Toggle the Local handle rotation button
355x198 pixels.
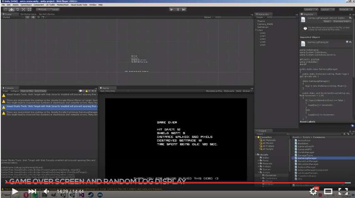pos(54,10)
